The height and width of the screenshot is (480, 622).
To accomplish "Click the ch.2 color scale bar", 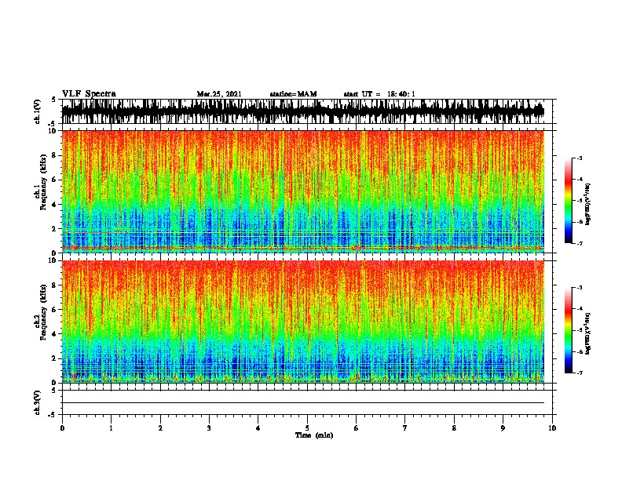I will point(568,330).
